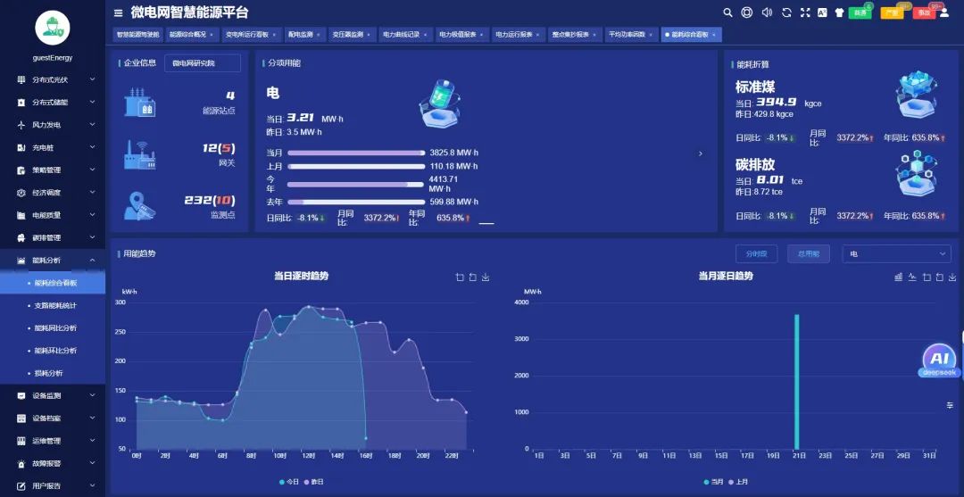Click area zoom icon on 当日逐时趋势 chart
The width and height of the screenshot is (964, 497).
click(460, 277)
